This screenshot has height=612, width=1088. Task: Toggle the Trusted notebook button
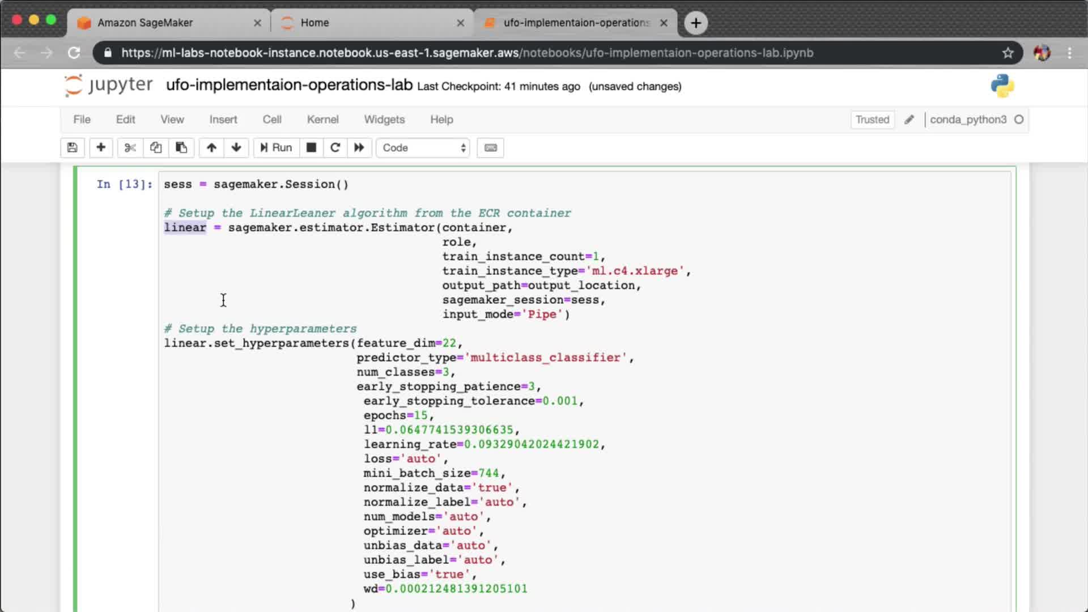(x=872, y=120)
